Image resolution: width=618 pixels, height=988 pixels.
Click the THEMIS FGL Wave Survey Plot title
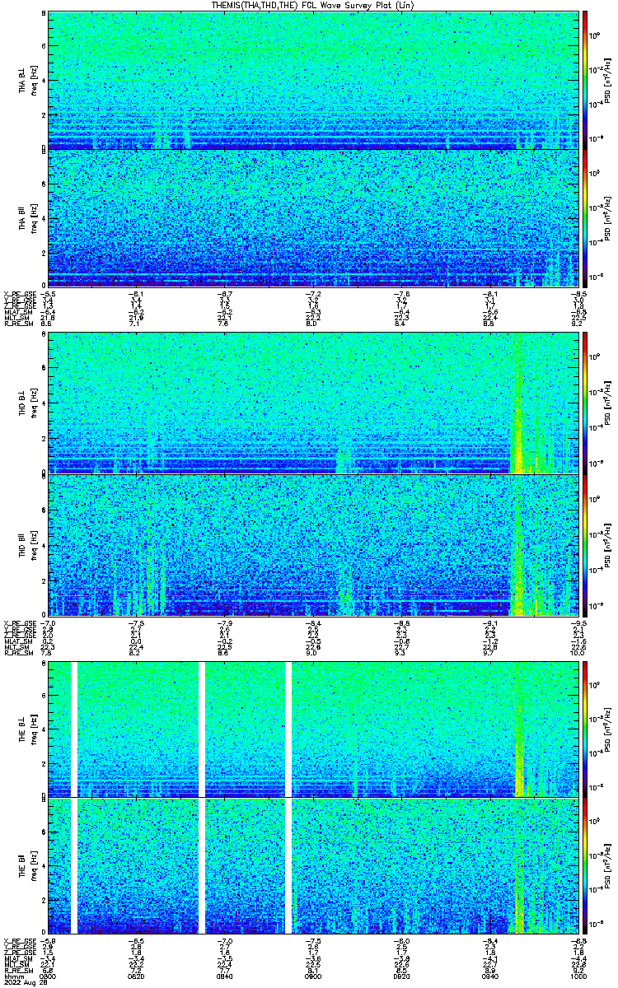point(313,6)
